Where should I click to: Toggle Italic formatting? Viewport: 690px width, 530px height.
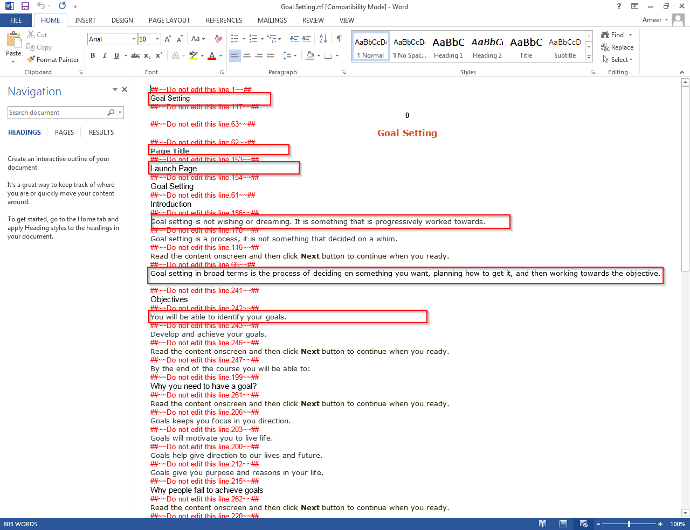point(105,55)
